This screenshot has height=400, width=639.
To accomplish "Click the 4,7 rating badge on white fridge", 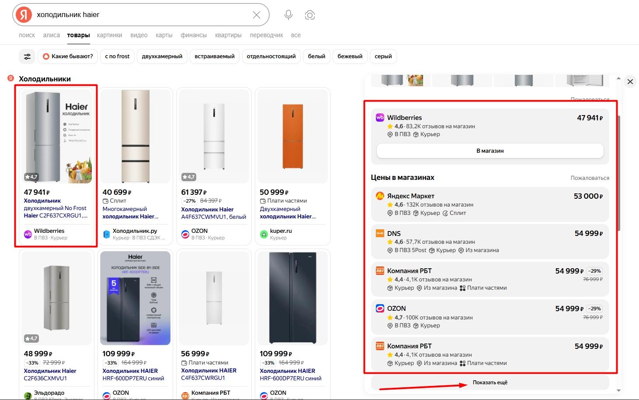I will [x=188, y=177].
